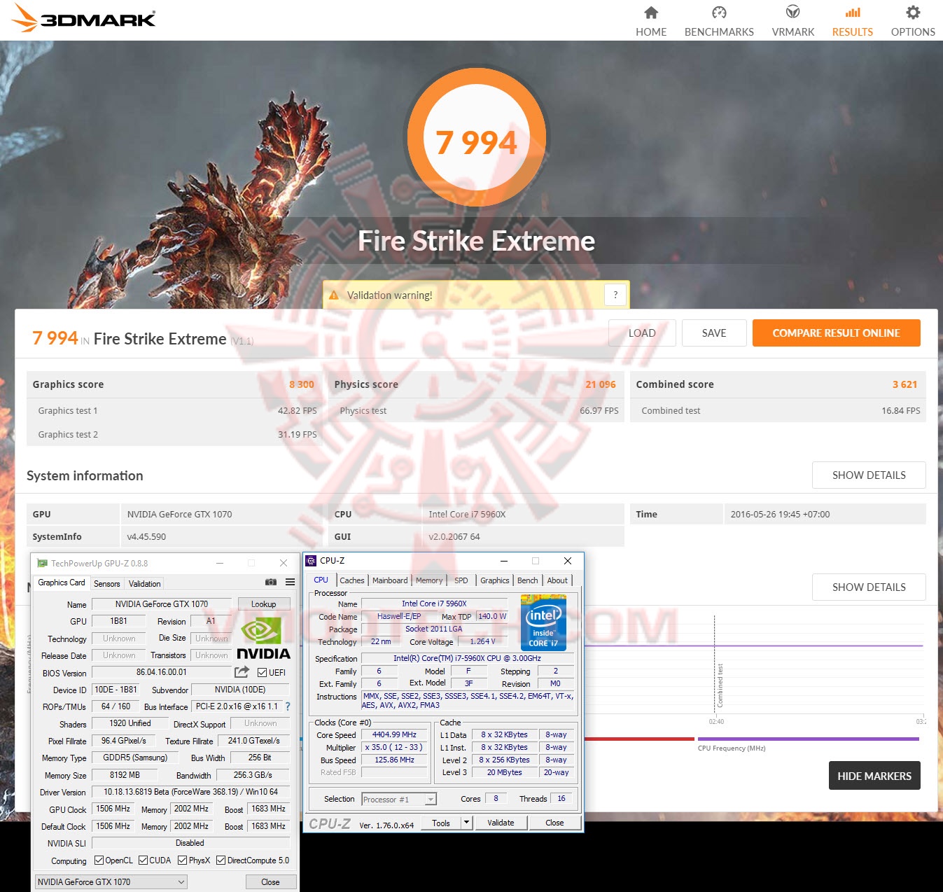943x892 pixels.
Task: Click the Load button
Action: [642, 333]
